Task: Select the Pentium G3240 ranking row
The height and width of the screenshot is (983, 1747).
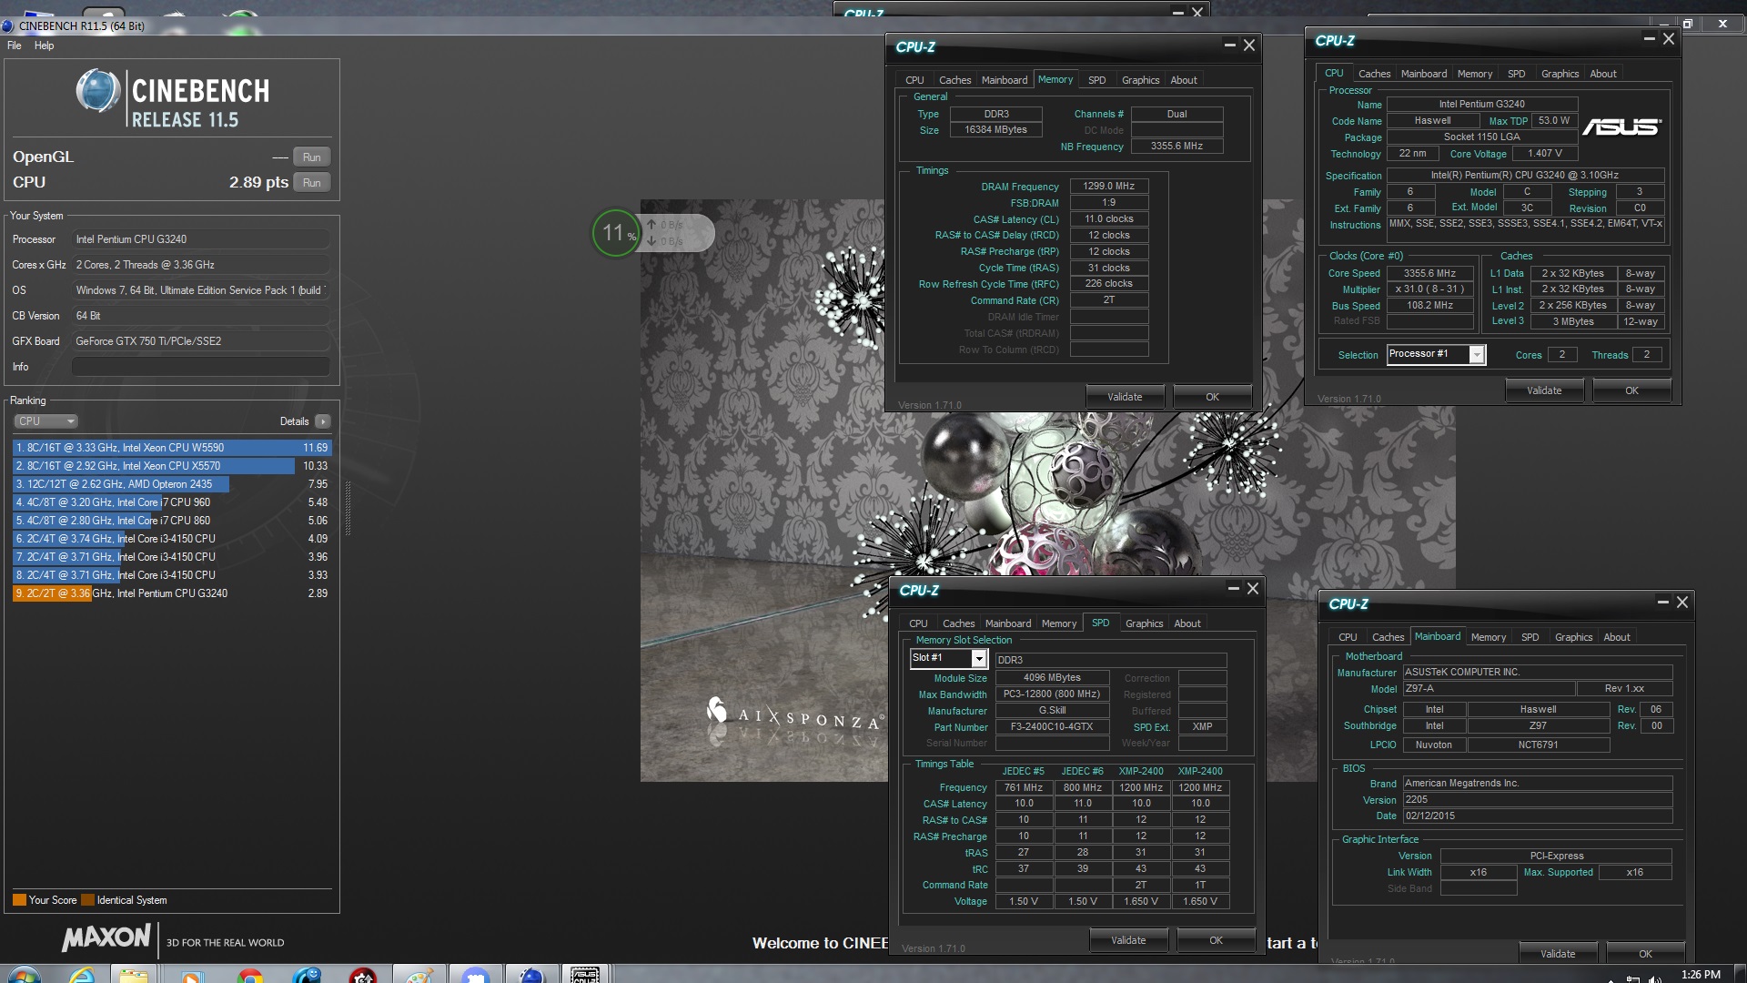Action: [172, 593]
